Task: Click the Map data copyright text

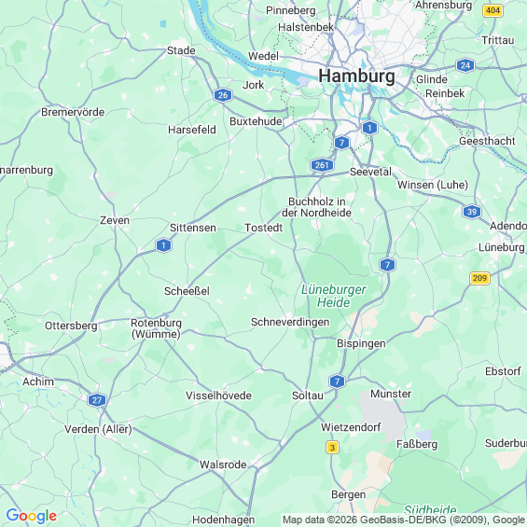Action: point(404,520)
